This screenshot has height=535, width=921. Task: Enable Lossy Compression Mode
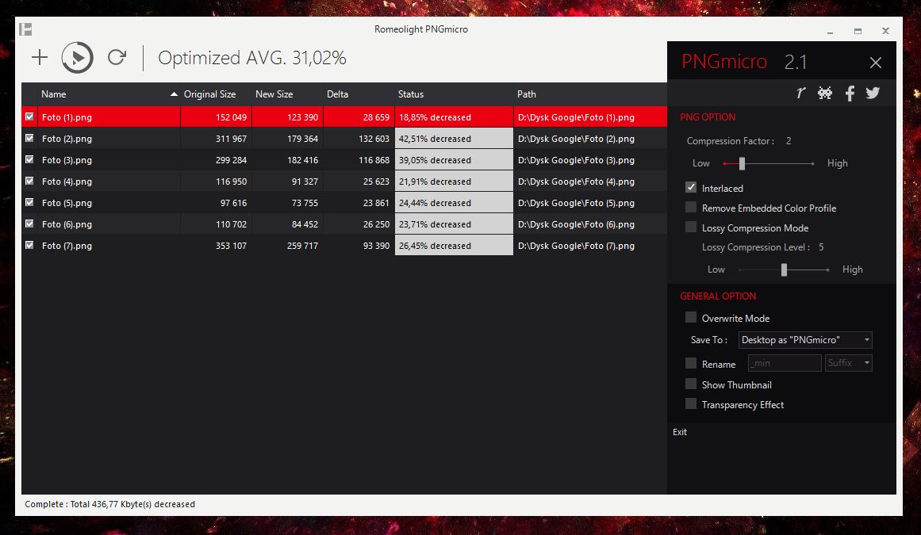click(x=691, y=227)
